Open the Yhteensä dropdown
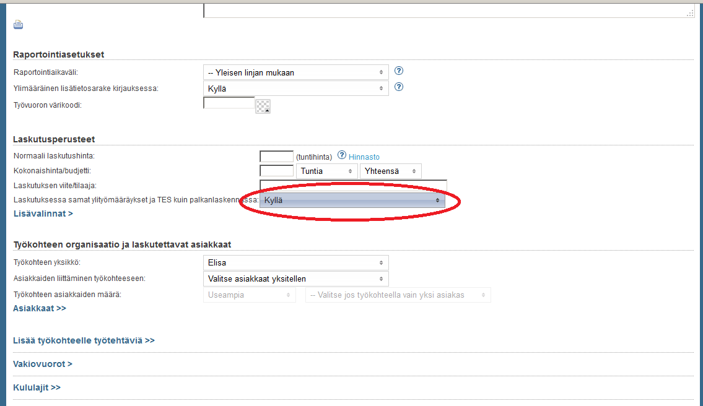The height and width of the screenshot is (406, 703). pos(390,171)
